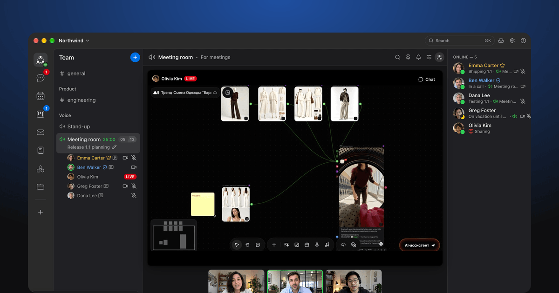
Task: Select the cursor pointer tool on canvas toolbar
Action: click(237, 245)
